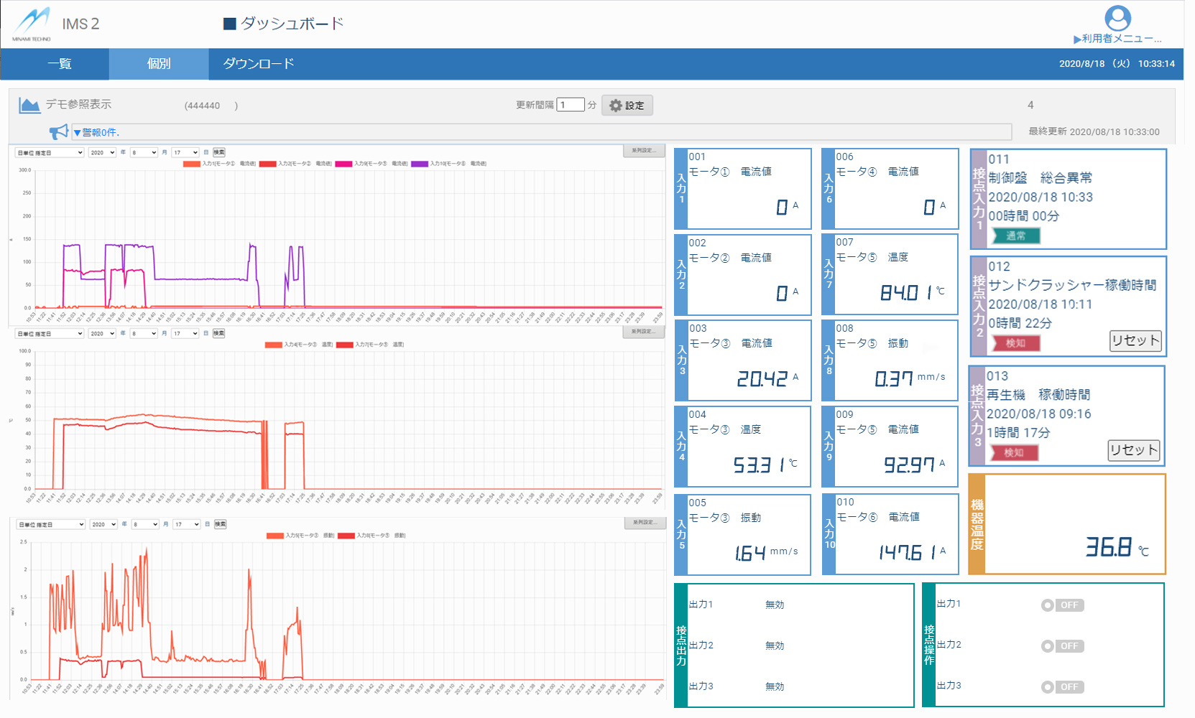Toggle 入力1 モータ① legend swatch in current chart

coord(192,164)
